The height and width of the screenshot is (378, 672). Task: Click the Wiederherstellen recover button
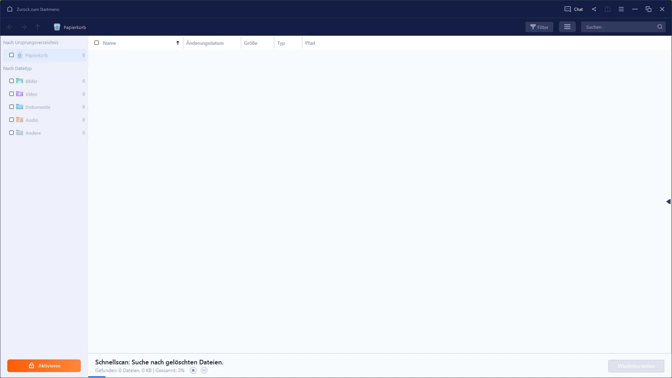636,366
